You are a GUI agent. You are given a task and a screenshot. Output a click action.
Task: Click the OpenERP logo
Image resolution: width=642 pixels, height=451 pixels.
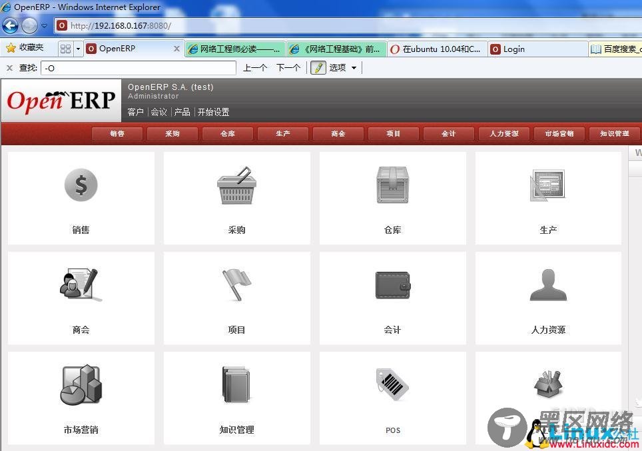coord(61,101)
